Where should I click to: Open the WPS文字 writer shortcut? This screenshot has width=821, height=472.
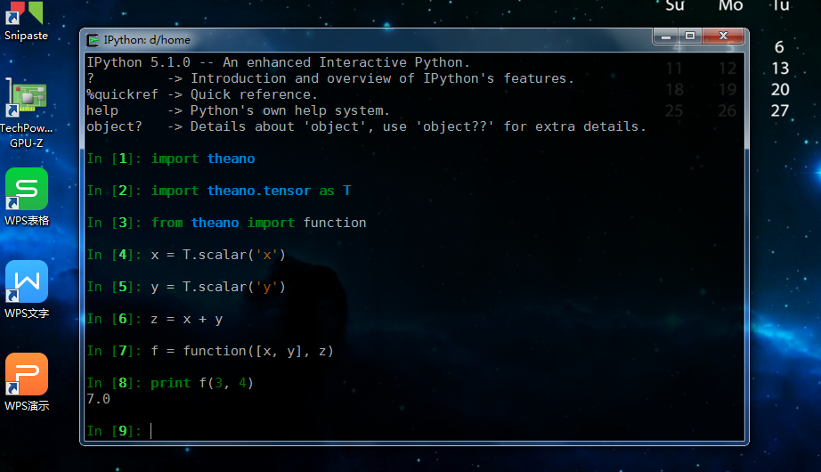click(x=26, y=289)
